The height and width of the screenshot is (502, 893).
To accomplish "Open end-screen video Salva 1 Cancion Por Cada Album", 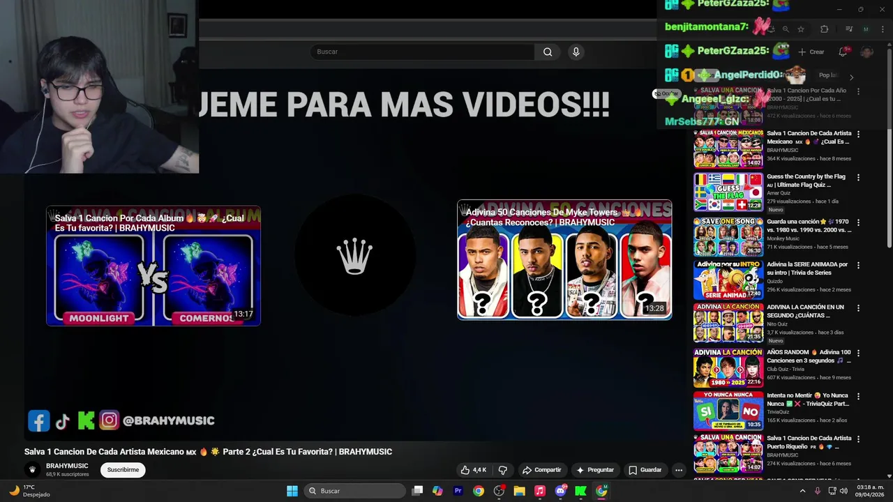I will tap(153, 266).
